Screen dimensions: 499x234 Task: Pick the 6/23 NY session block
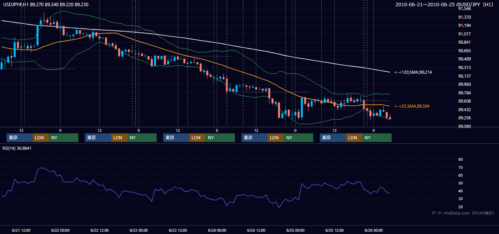click(x=220, y=138)
